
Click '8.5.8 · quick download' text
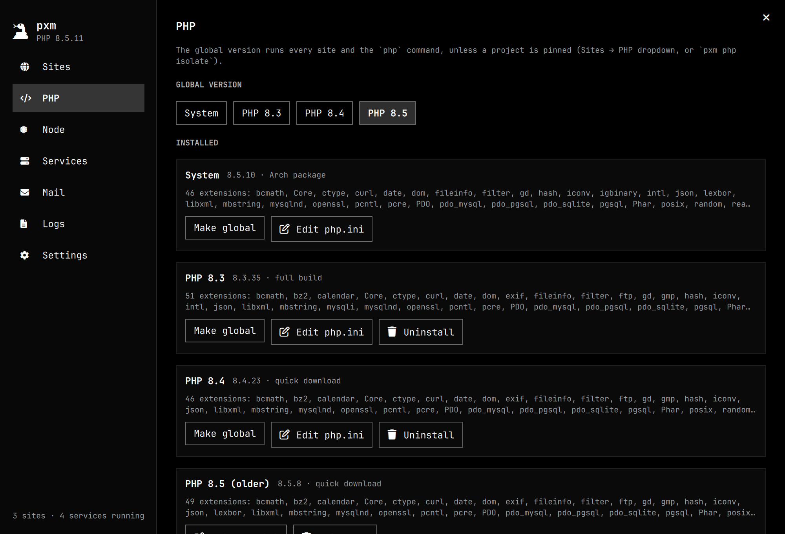click(329, 484)
